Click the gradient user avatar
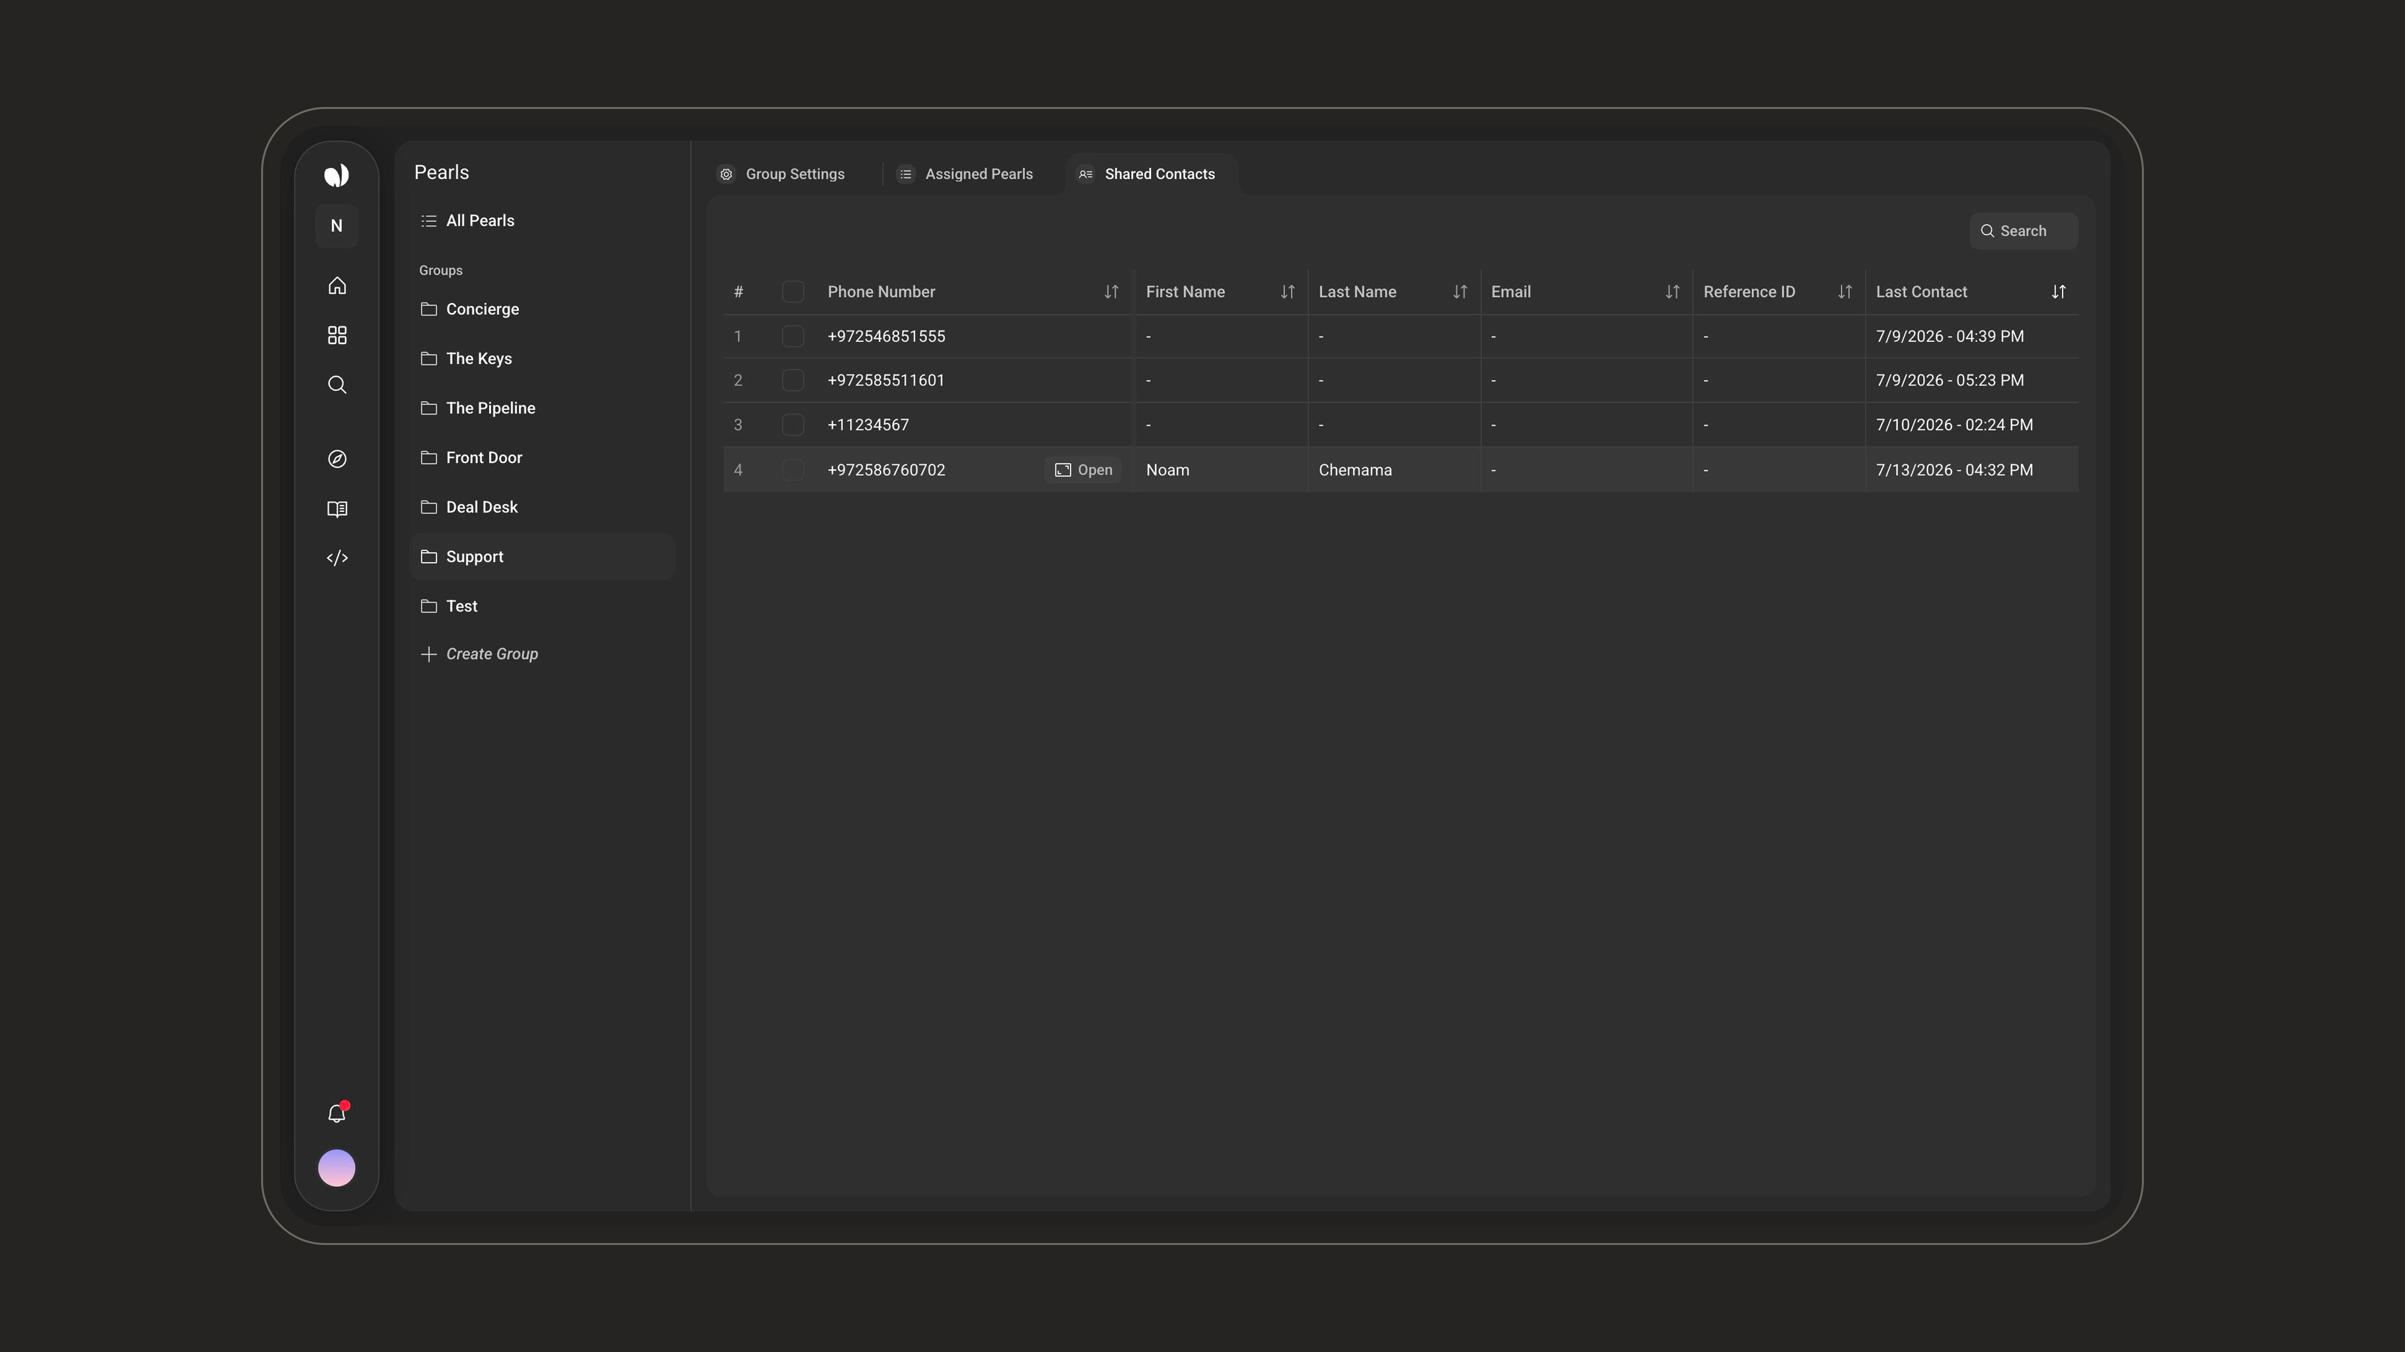This screenshot has height=1352, width=2405. 336,1167
